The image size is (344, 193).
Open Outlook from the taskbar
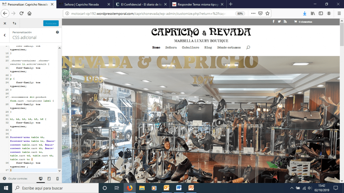(x=166, y=188)
